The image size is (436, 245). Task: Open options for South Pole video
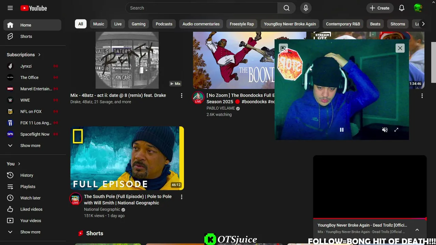[x=182, y=197]
